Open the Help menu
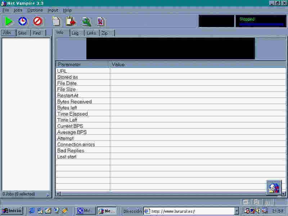The image size is (288, 216). [x=67, y=10]
